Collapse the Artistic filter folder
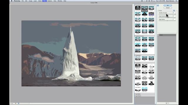This screenshot has width=188, height=105. click(135, 5)
